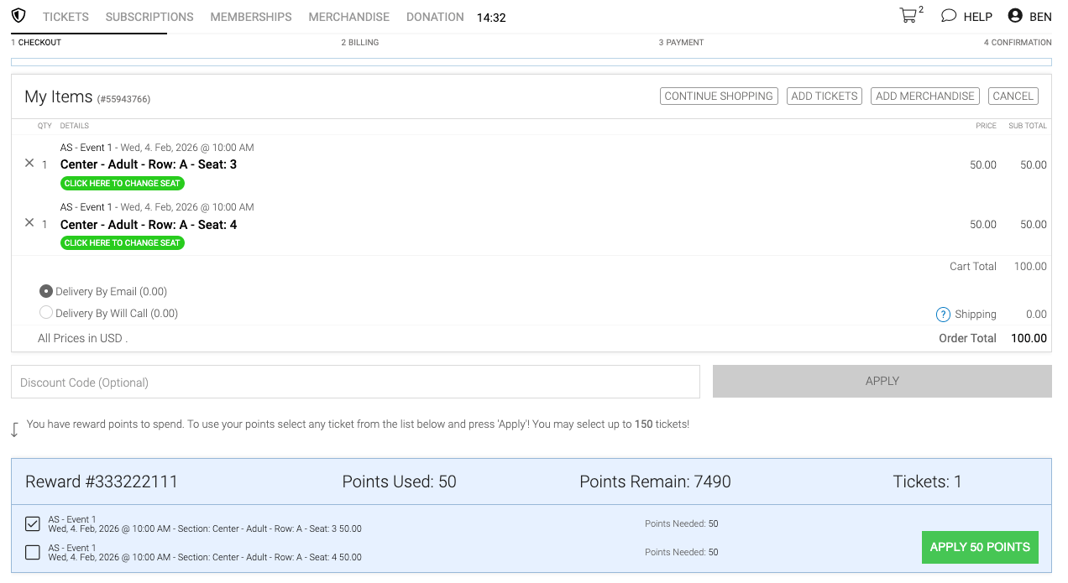Select Delivery By Email option

tap(46, 291)
